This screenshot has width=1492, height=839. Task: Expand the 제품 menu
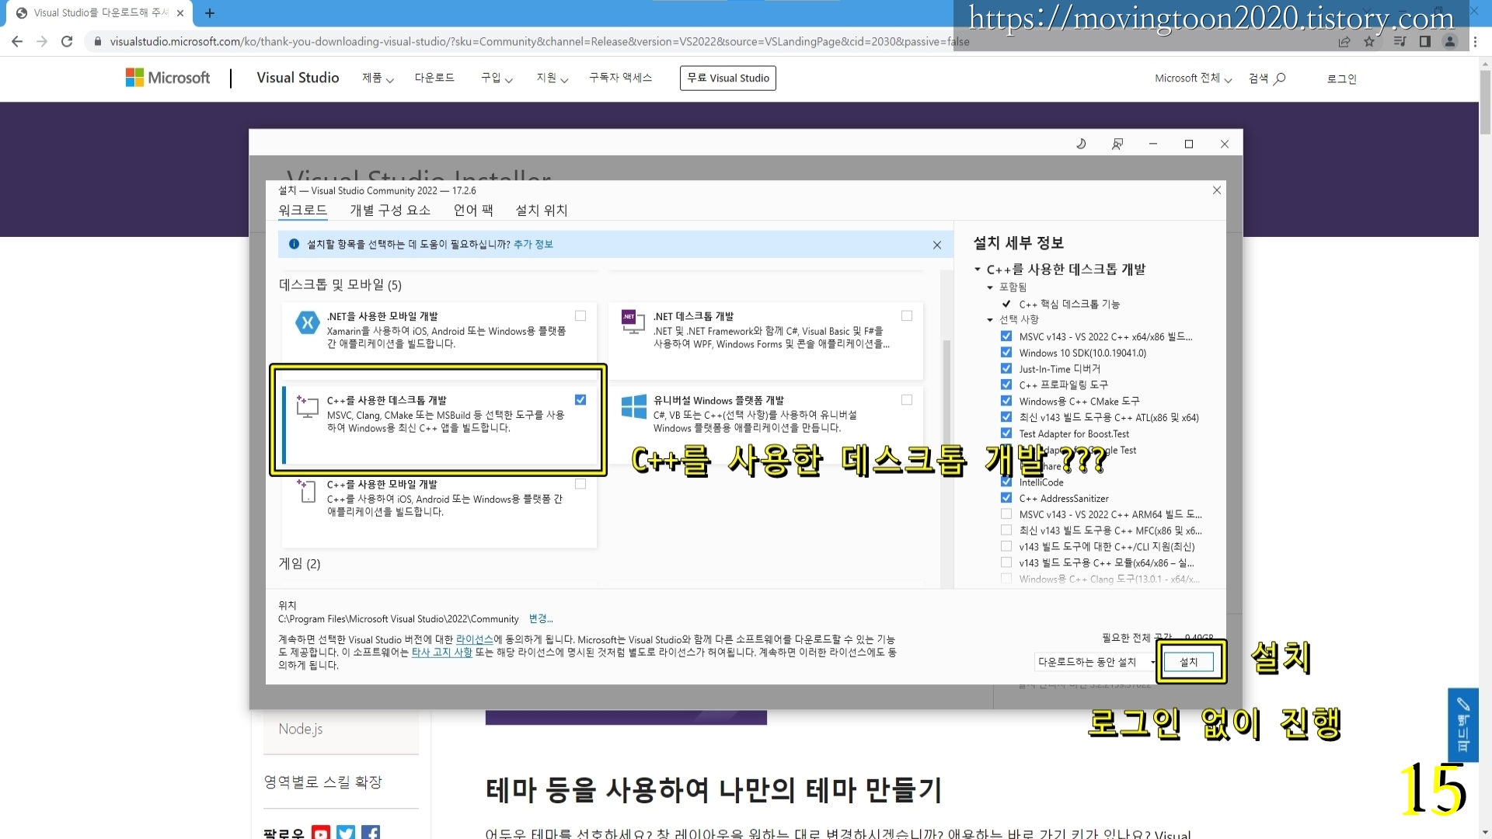pyautogui.click(x=378, y=78)
